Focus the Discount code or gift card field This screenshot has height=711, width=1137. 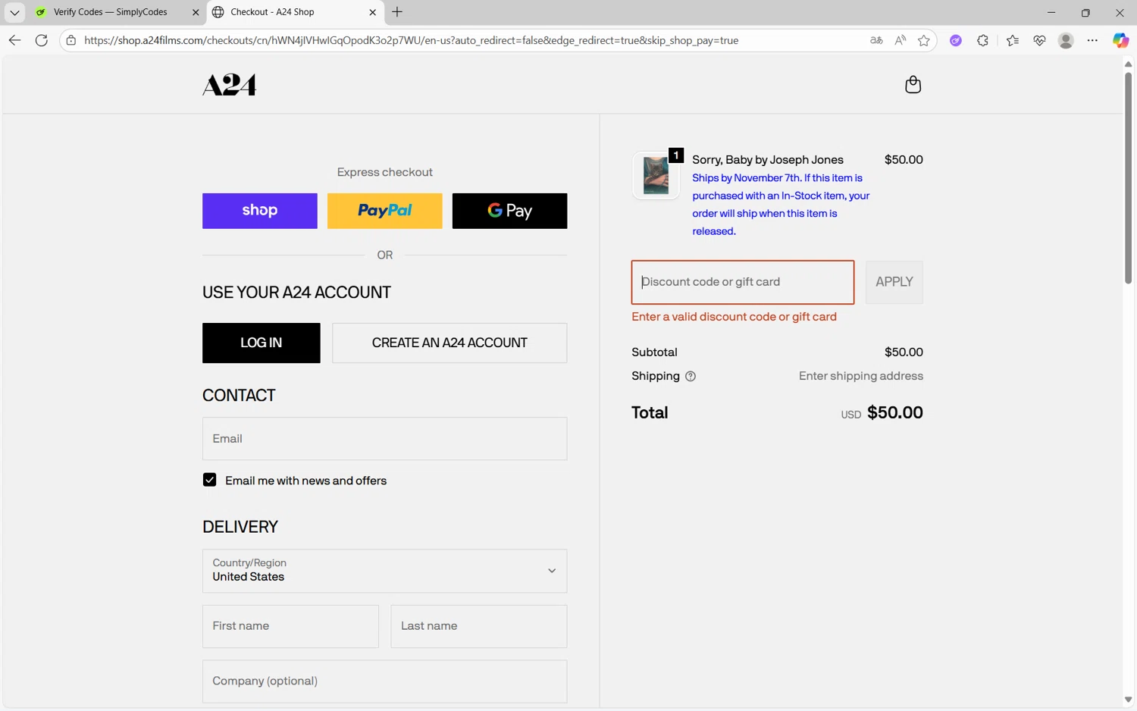743,282
